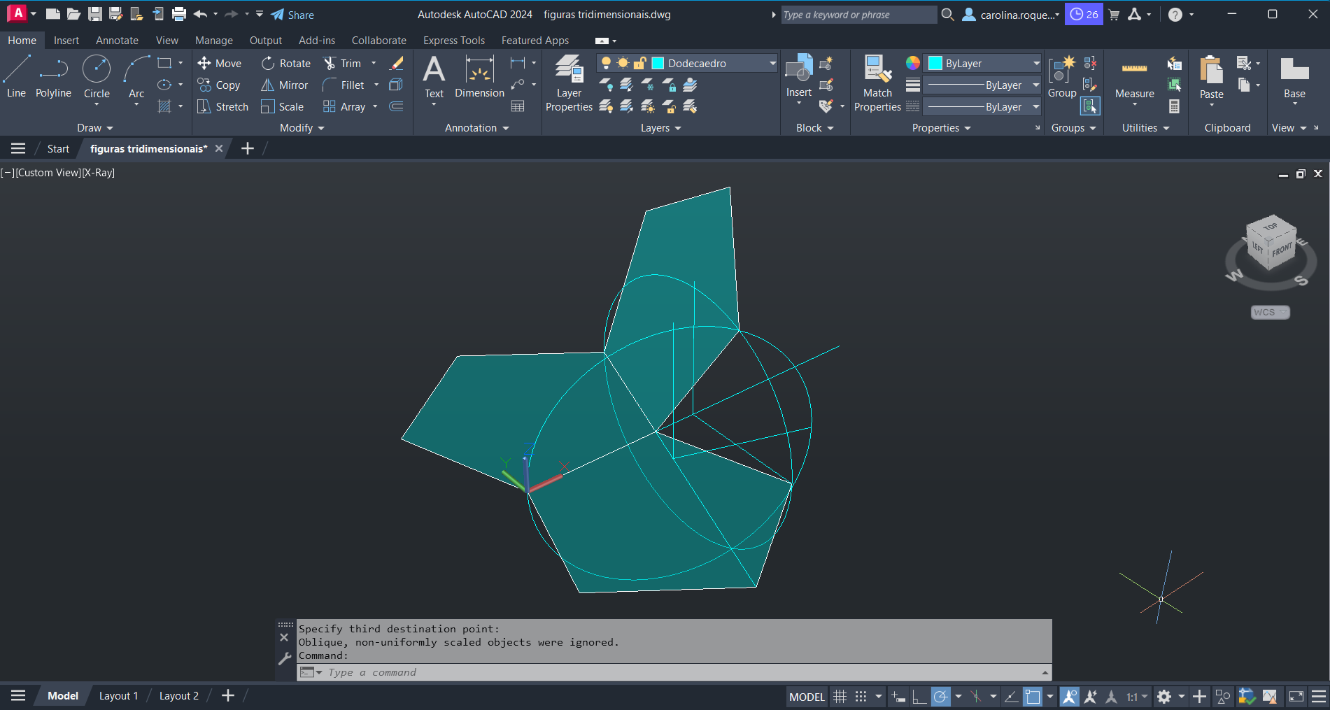Switch to the Layout 1 tab
Screen dimensions: 1330x710
pyautogui.click(x=118, y=696)
